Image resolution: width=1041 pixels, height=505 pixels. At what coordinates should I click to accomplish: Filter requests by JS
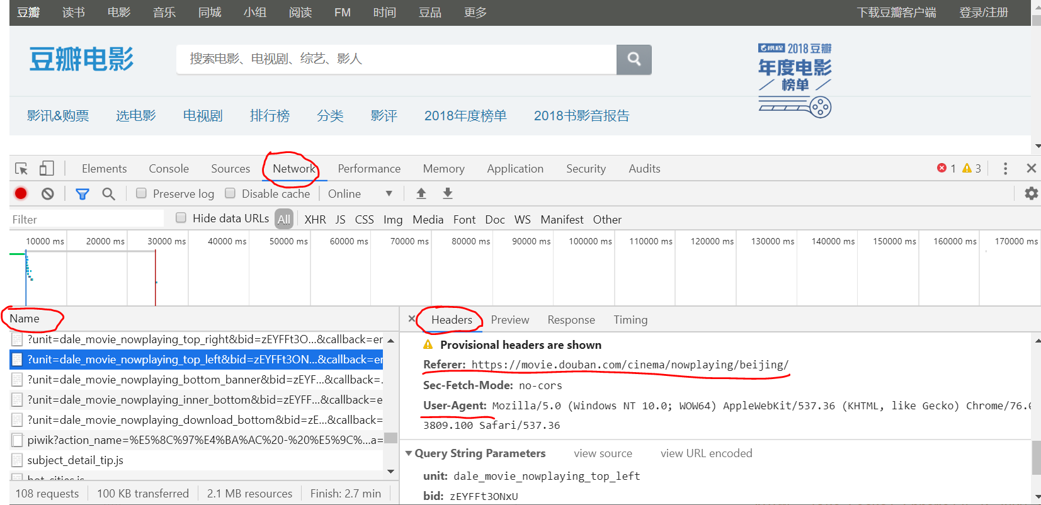(x=340, y=220)
